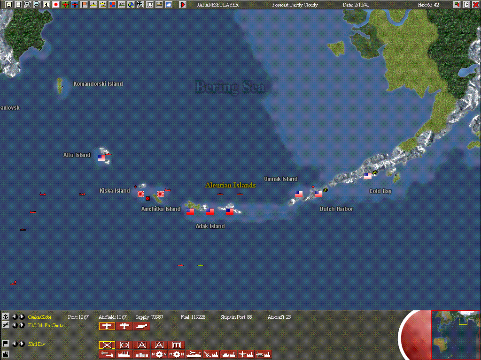The width and height of the screenshot is (481, 360).
Task: Select the fighter aircraft filter button
Action: [107, 326]
